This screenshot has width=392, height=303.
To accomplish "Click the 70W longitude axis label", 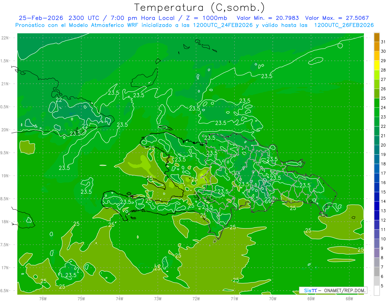I will (273, 298).
